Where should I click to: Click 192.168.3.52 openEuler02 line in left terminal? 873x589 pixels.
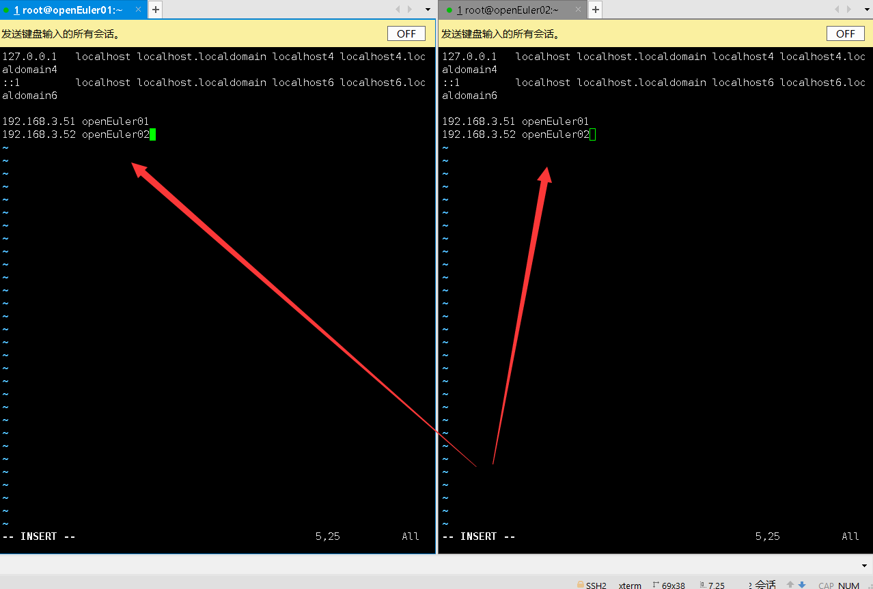coord(75,134)
